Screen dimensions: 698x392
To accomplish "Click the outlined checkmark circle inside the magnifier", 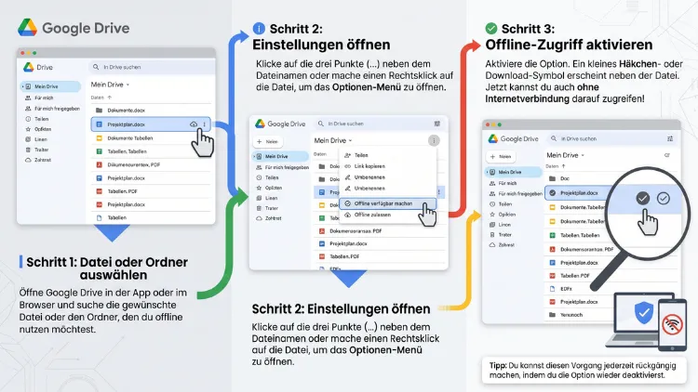I will (664, 198).
